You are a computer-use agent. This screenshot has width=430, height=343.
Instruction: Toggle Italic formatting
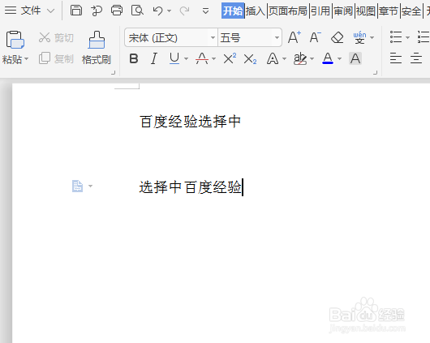154,58
